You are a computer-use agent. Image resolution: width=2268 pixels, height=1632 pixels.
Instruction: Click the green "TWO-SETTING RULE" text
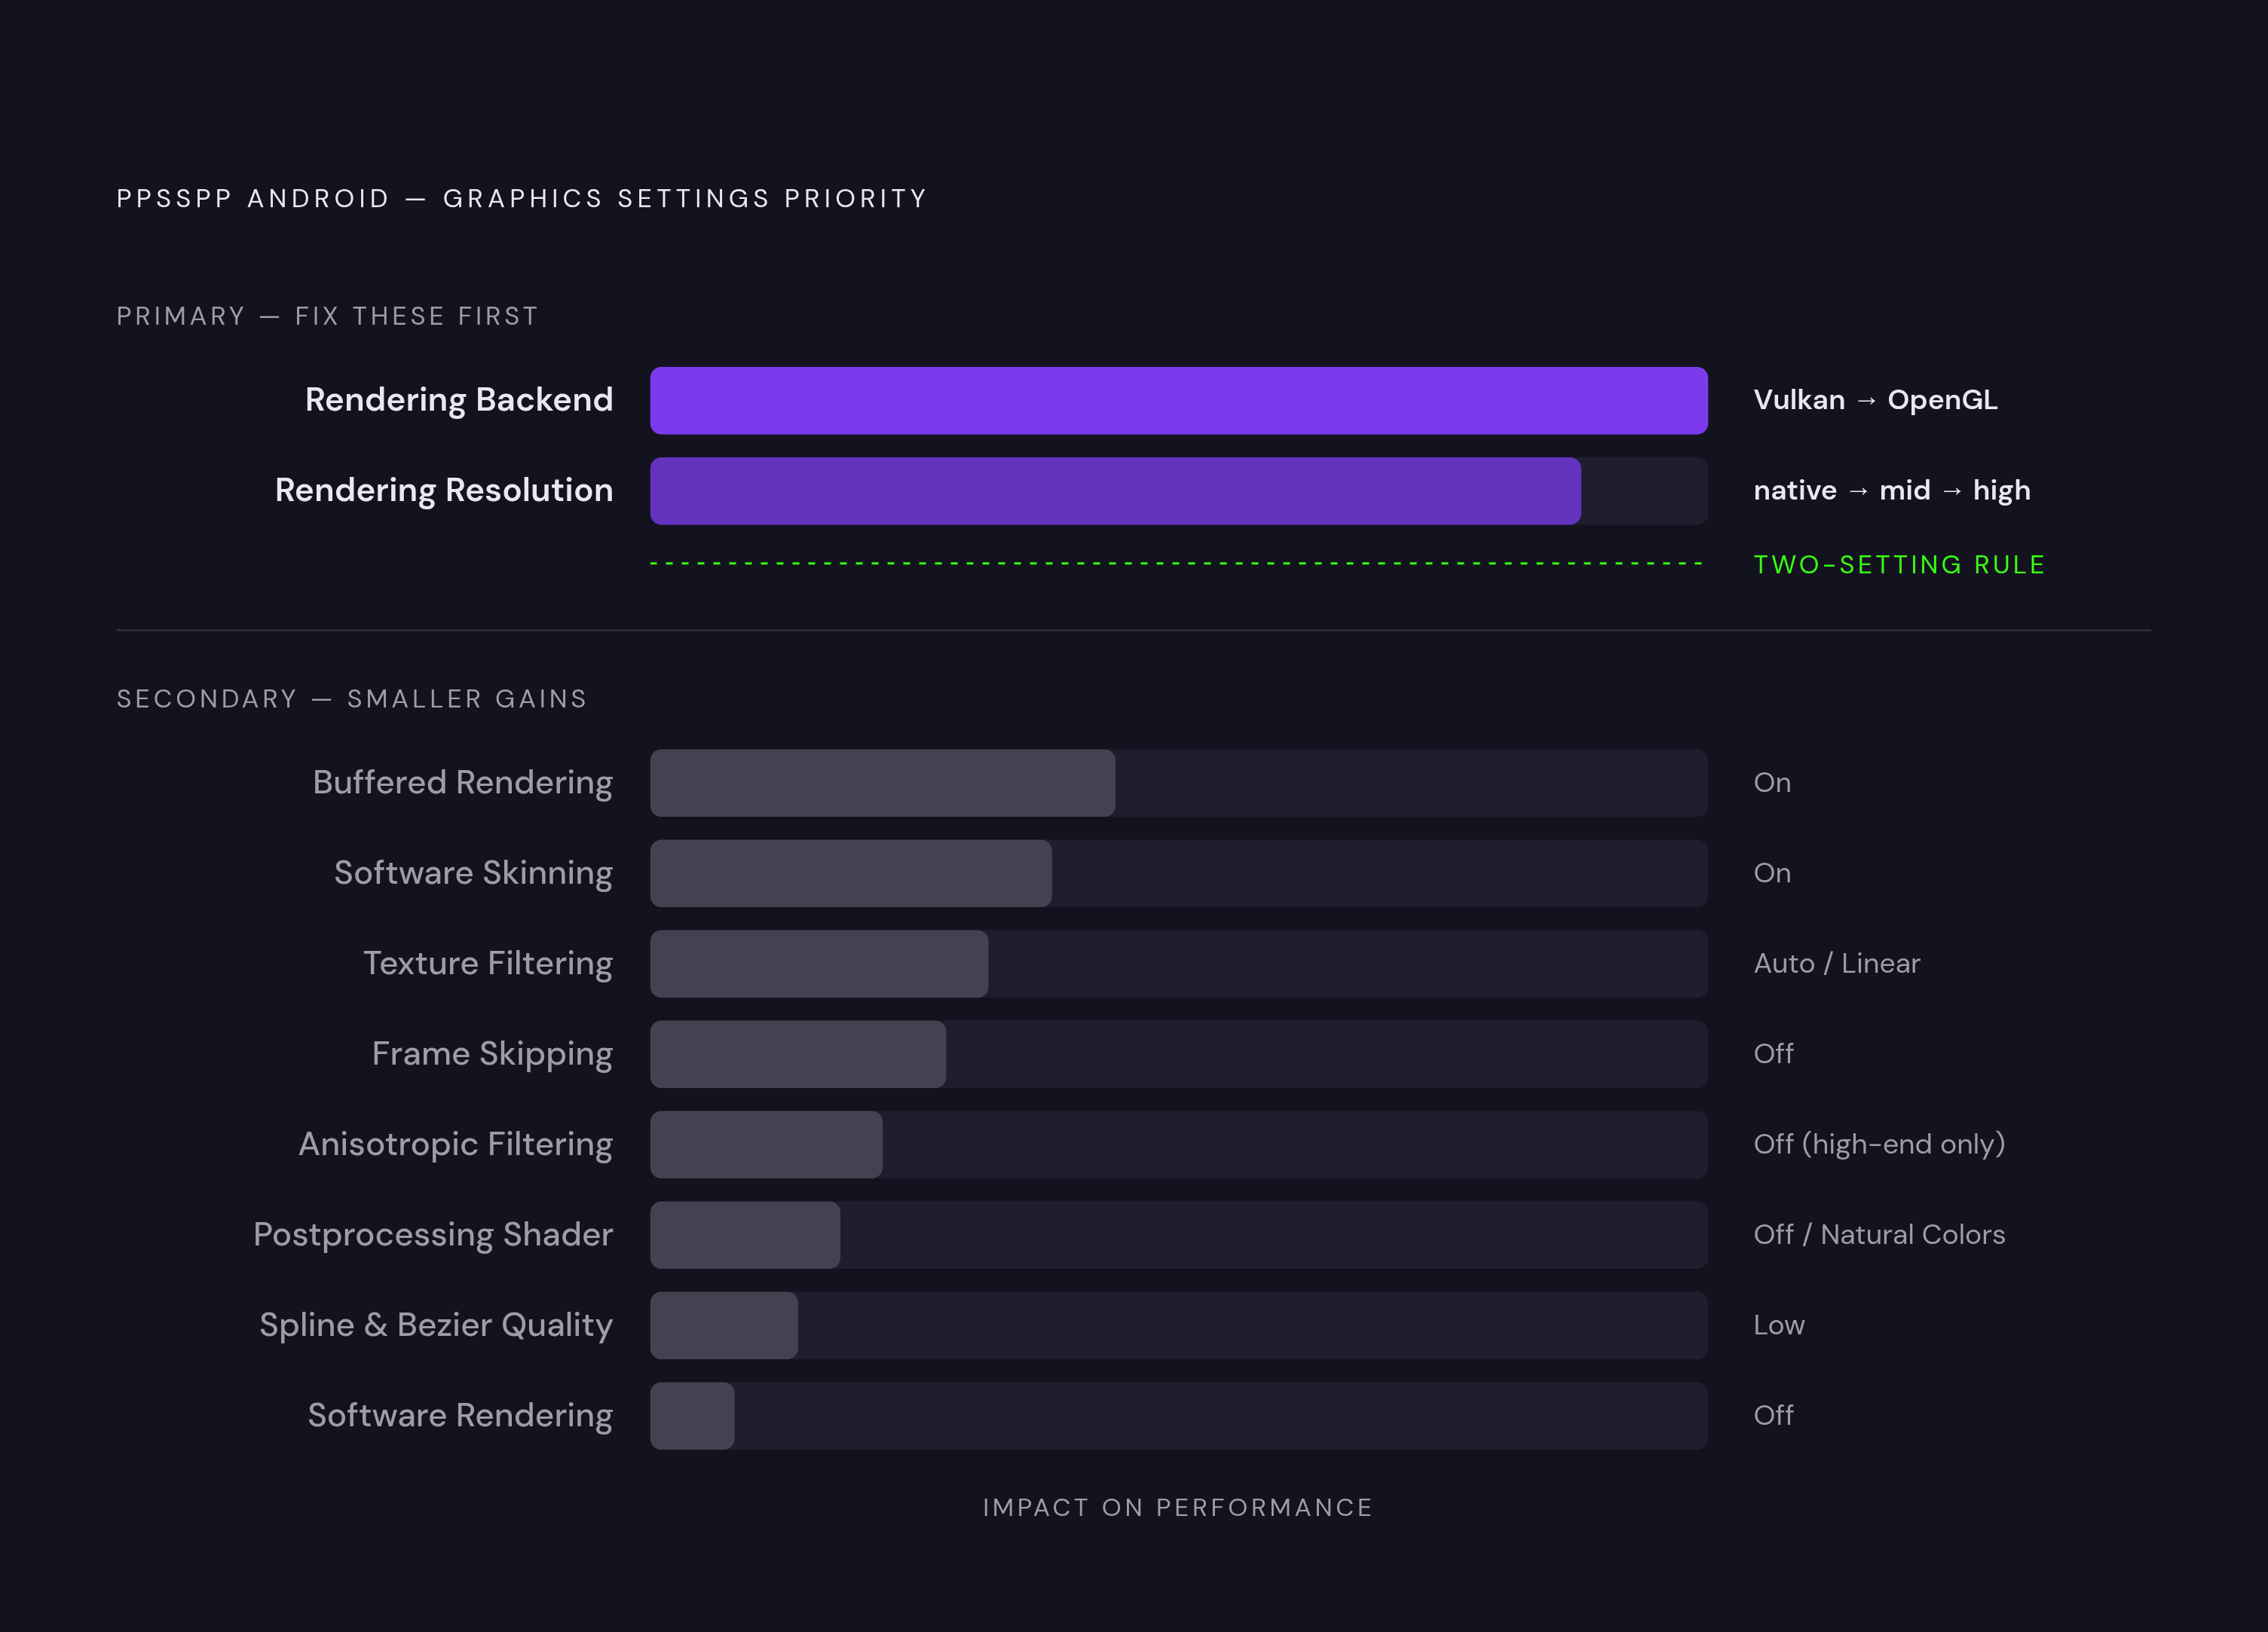pyautogui.click(x=1900, y=564)
